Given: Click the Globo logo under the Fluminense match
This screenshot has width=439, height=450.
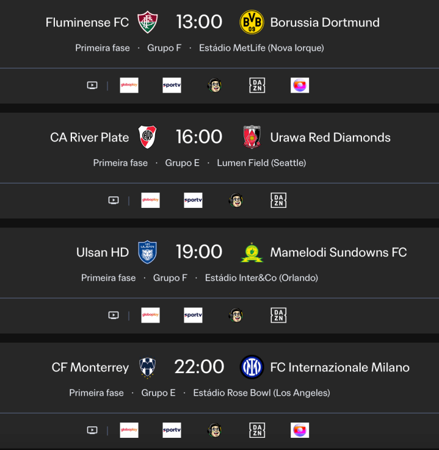Looking at the screenshot, I should tap(300, 85).
